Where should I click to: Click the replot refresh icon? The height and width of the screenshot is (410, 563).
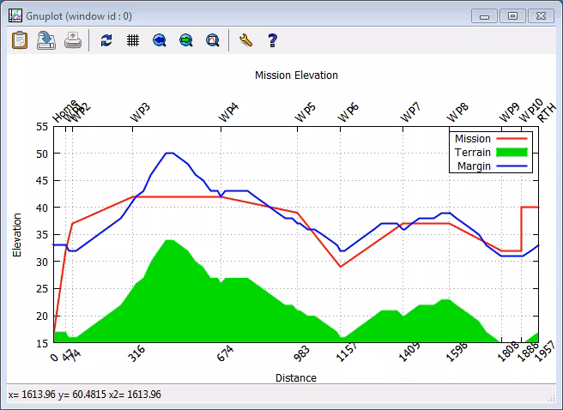(x=106, y=40)
